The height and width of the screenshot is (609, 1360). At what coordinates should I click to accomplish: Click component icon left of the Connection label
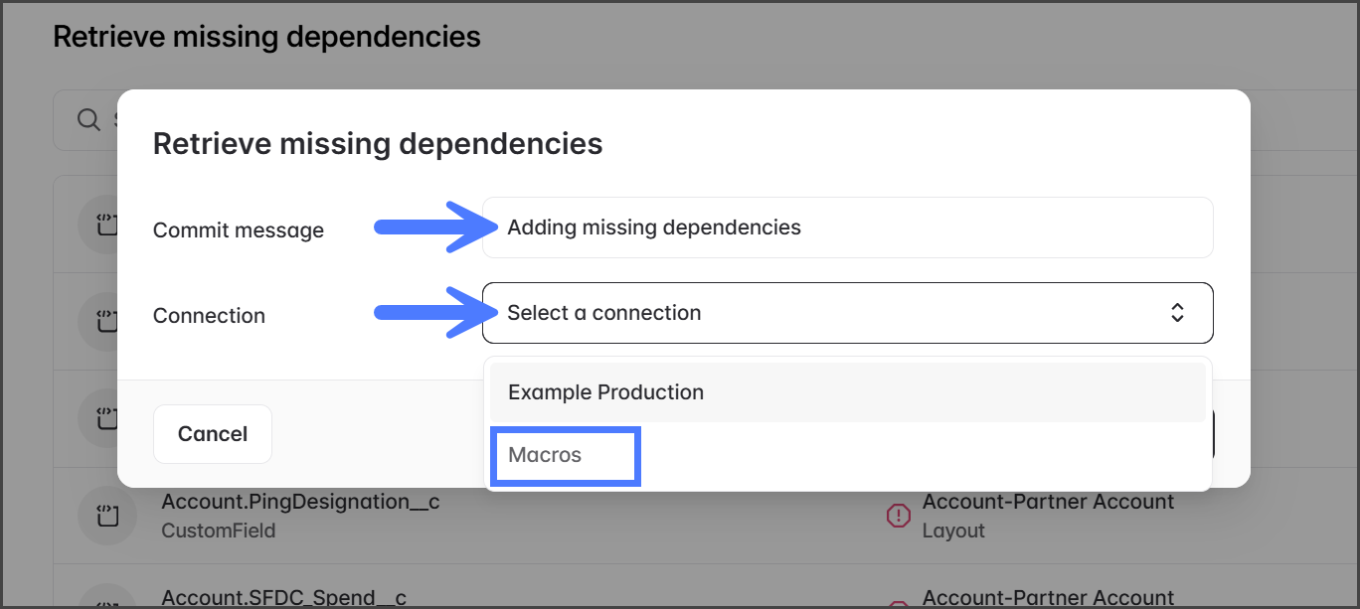pos(106,321)
